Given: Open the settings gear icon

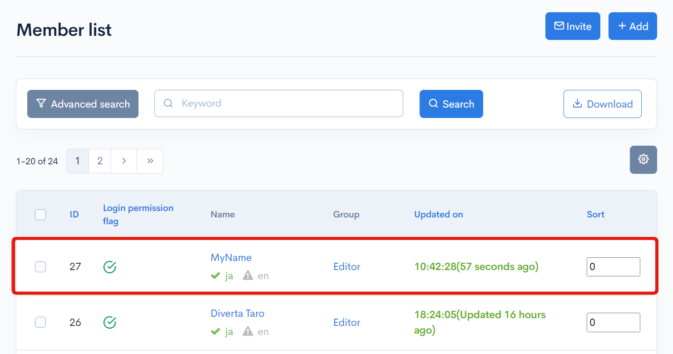Looking at the screenshot, I should pos(643,160).
